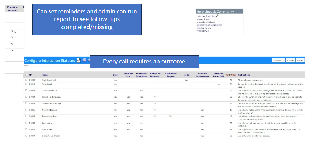Open the Requesting Peer status name
The height and width of the screenshot is (147, 312).
[49, 117]
